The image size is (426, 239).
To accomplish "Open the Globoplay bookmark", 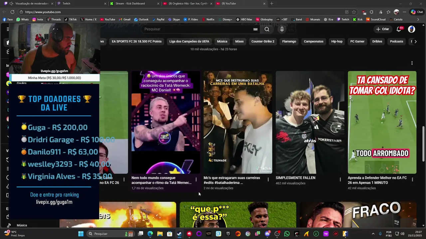I will point(264,20).
